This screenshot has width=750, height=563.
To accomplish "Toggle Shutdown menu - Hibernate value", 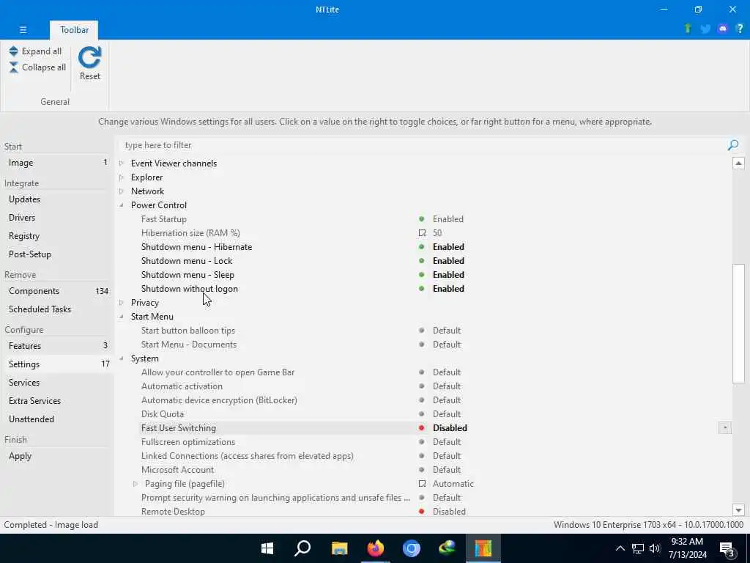I will click(x=448, y=246).
